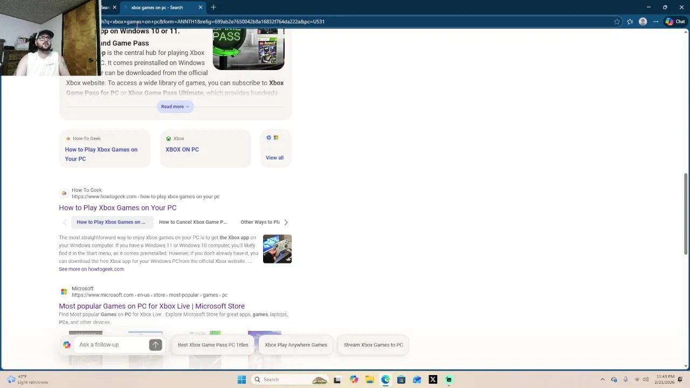The height and width of the screenshot is (388, 690).
Task: Switch to Microsoft Edge taskbar icon
Action: point(385,379)
